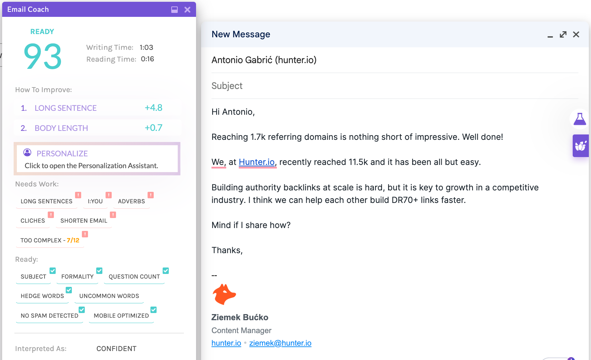Click the checkmark on QUESTION COUNT tag

point(166,271)
